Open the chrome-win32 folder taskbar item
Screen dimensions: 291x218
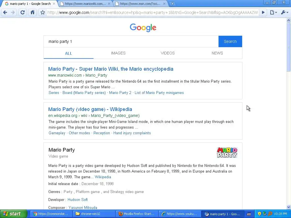pyautogui.click(x=94, y=214)
